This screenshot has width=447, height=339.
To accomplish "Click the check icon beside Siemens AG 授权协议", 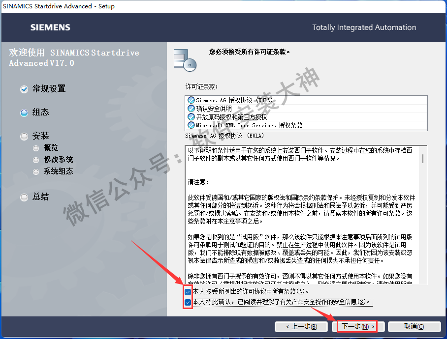I will pos(191,100).
